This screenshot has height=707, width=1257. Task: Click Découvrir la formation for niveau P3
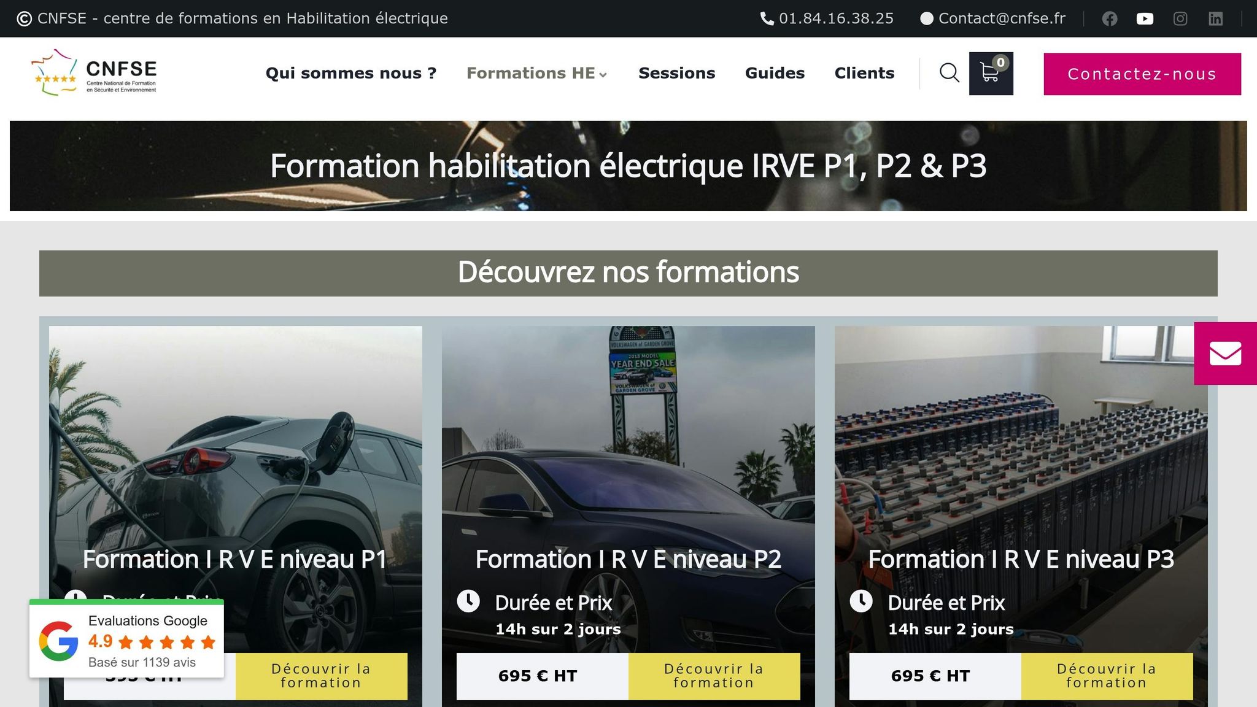[x=1107, y=676]
